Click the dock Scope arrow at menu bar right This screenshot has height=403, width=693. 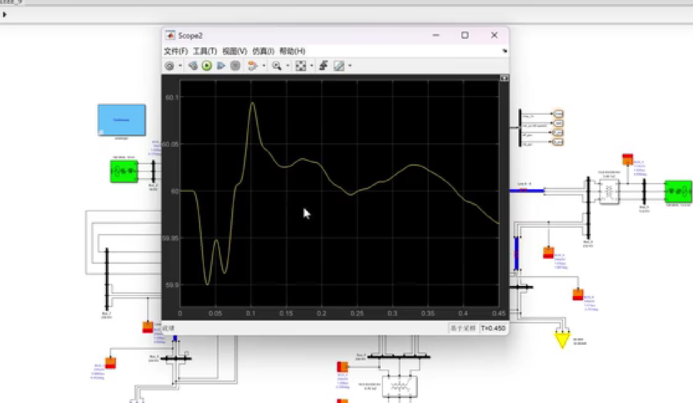point(505,51)
